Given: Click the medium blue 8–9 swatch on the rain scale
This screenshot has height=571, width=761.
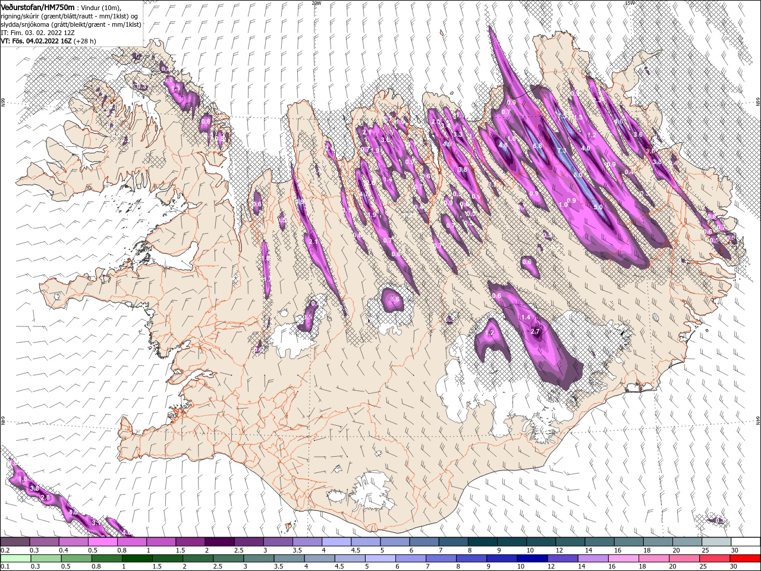Looking at the screenshot, I should pos(471,559).
